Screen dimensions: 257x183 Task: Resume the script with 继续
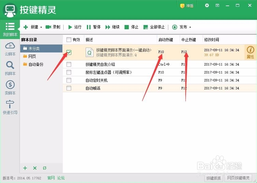tap(112, 27)
